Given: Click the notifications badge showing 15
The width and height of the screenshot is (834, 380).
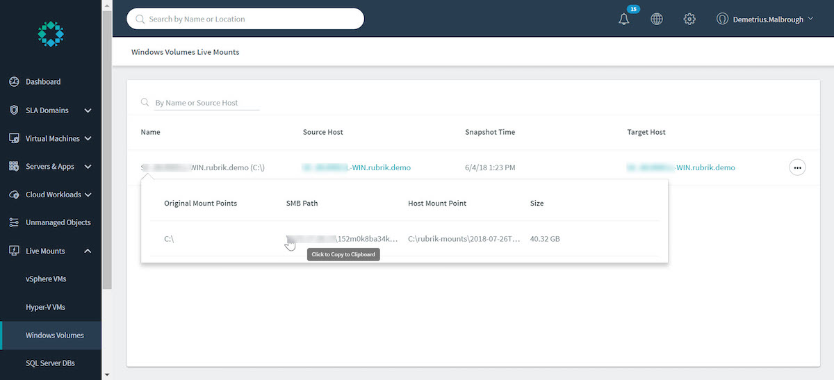Looking at the screenshot, I should point(633,9).
